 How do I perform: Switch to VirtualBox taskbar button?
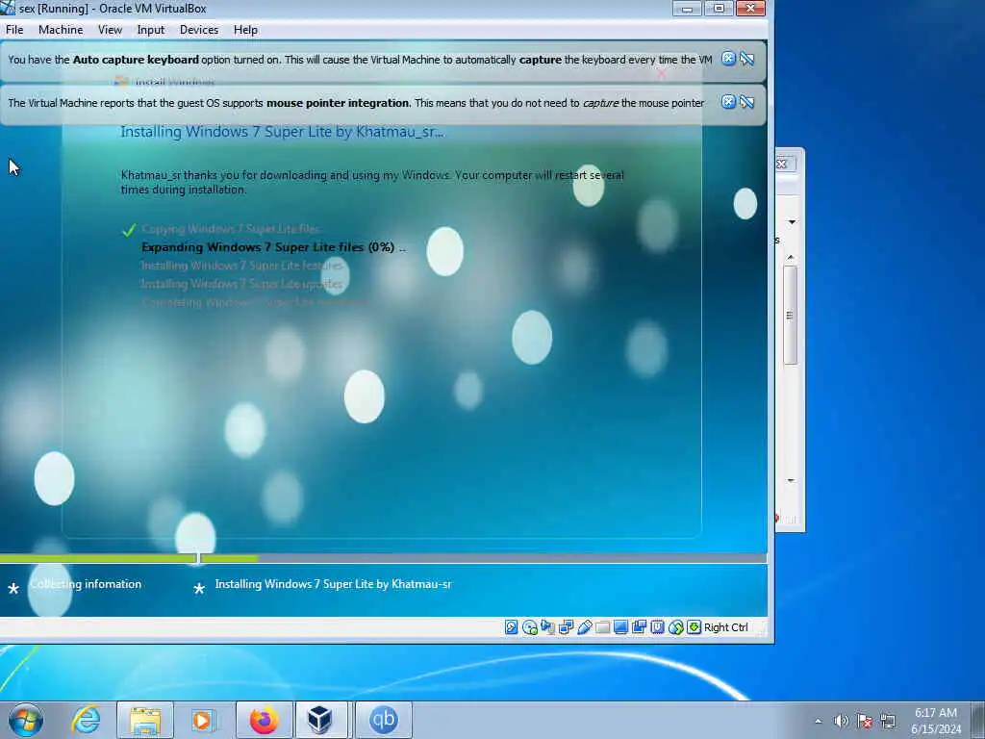coord(320,720)
